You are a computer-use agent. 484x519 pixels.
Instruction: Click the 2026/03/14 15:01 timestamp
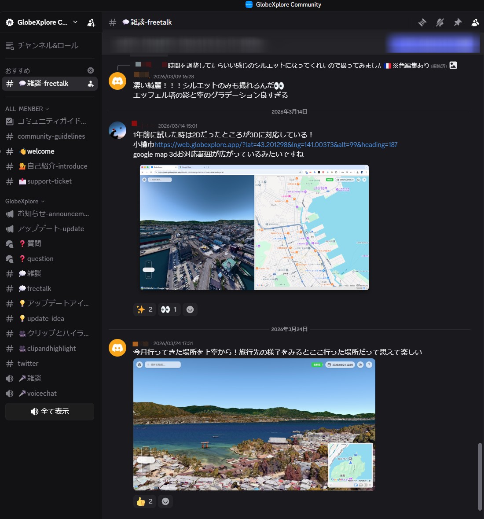tap(178, 126)
